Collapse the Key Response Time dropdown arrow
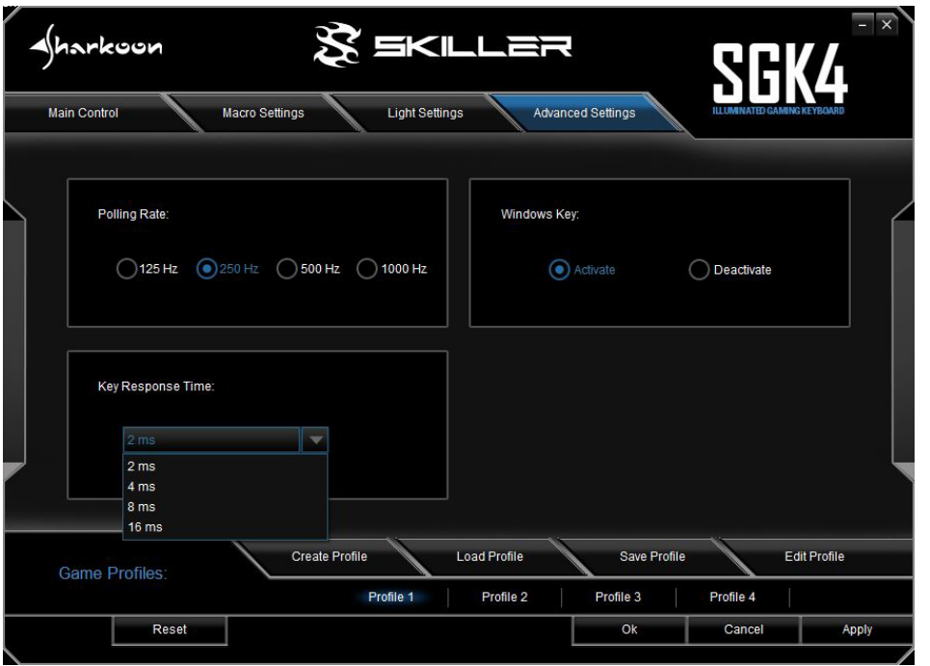Viewport: 930px width, 666px height. point(315,440)
